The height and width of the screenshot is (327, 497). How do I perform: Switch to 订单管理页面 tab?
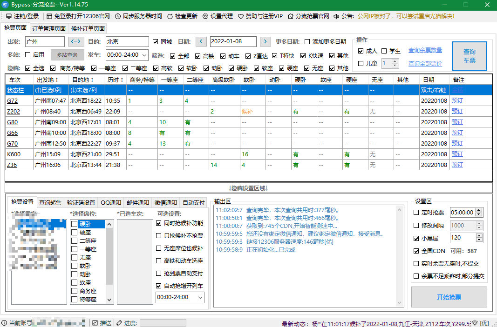[49, 28]
